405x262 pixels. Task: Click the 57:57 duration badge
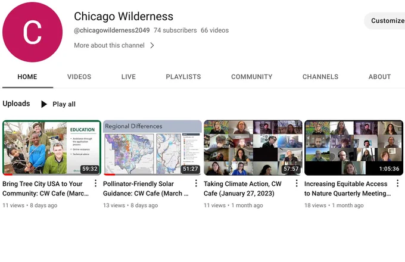(291, 169)
